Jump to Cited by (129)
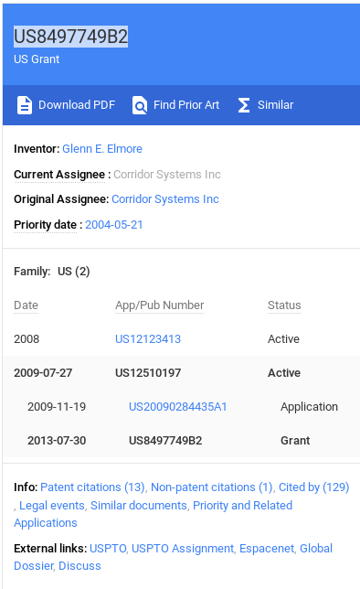Screen dimensions: 360x589 click(313, 487)
